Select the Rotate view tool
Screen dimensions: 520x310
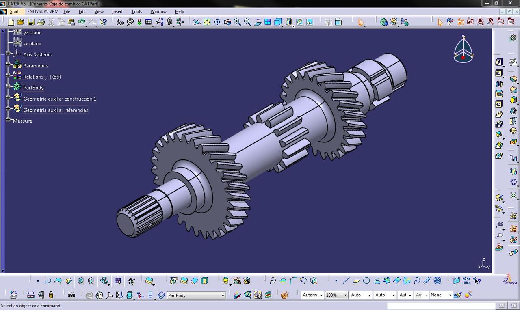[227, 22]
